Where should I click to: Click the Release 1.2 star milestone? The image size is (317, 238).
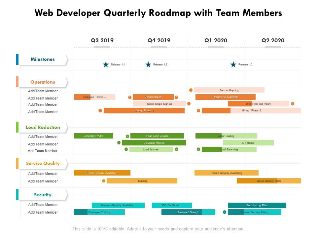148,64
